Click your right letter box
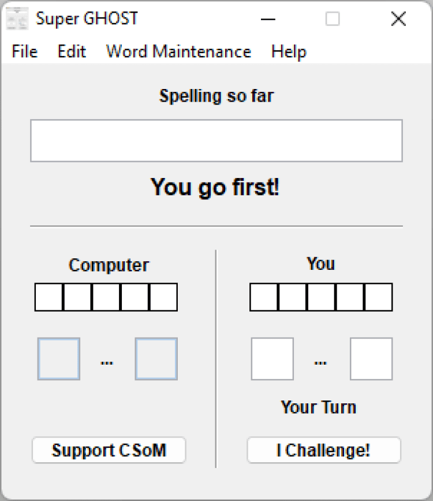433x501 pixels. 371,359
